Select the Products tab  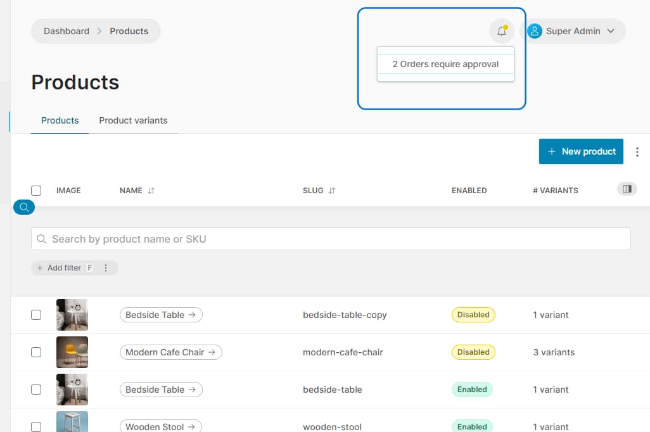(x=60, y=120)
